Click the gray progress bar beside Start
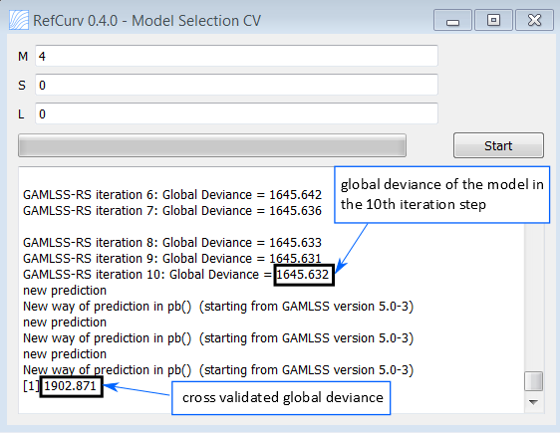The height and width of the screenshot is (433, 560). 212,145
